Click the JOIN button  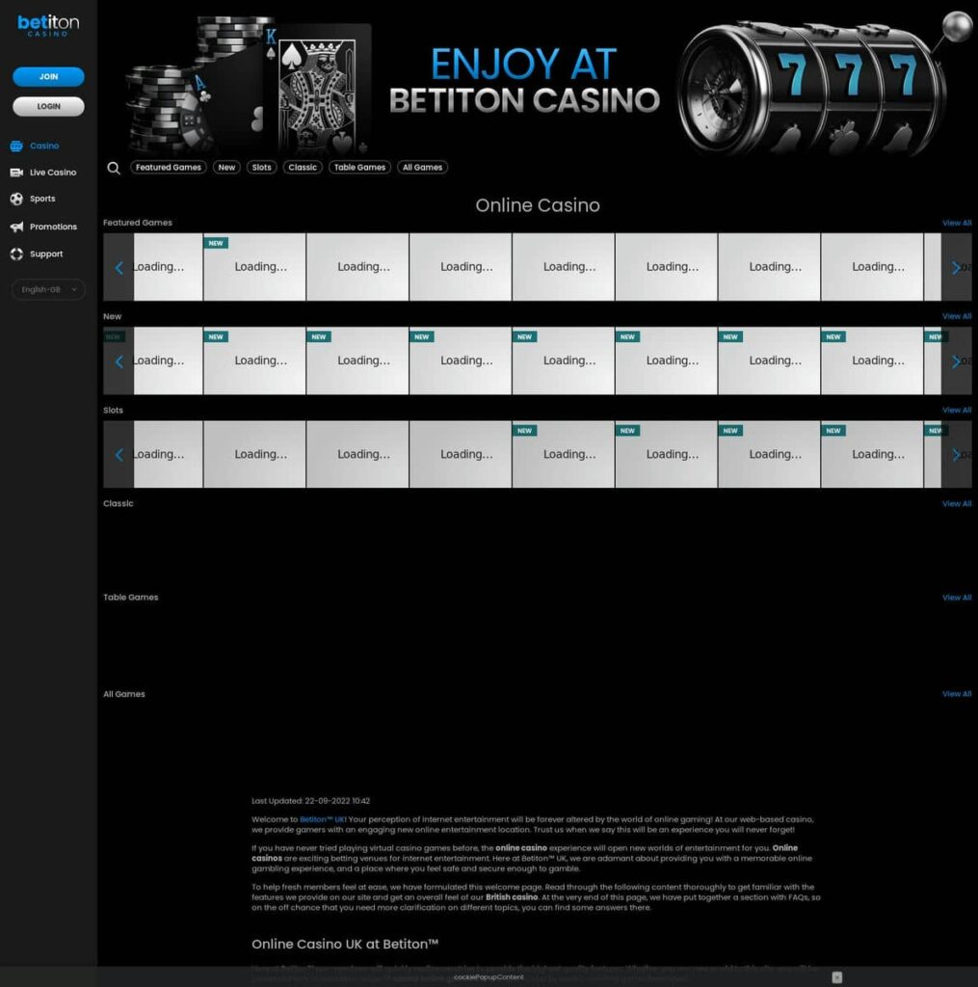pyautogui.click(x=48, y=77)
